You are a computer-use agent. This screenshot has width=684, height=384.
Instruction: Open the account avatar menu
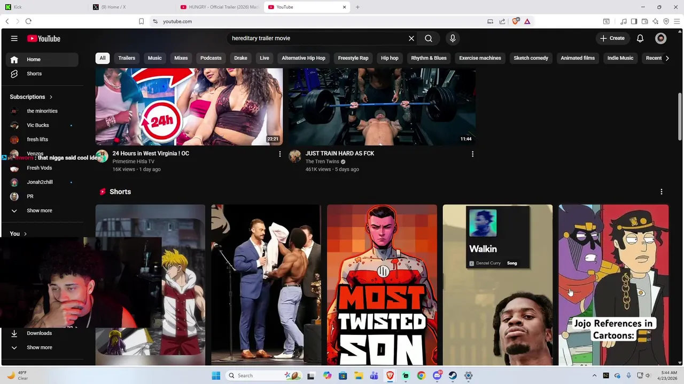[x=661, y=38]
